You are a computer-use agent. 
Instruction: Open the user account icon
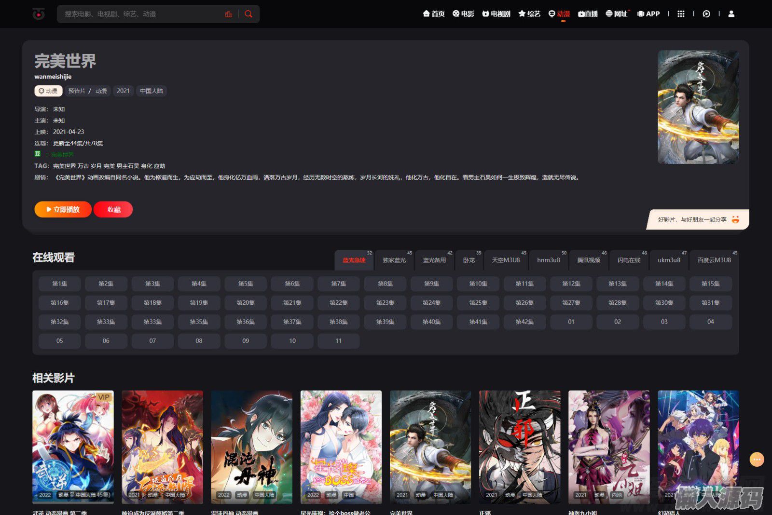(731, 14)
